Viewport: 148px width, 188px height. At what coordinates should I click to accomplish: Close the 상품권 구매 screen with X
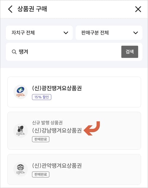tap(138, 9)
